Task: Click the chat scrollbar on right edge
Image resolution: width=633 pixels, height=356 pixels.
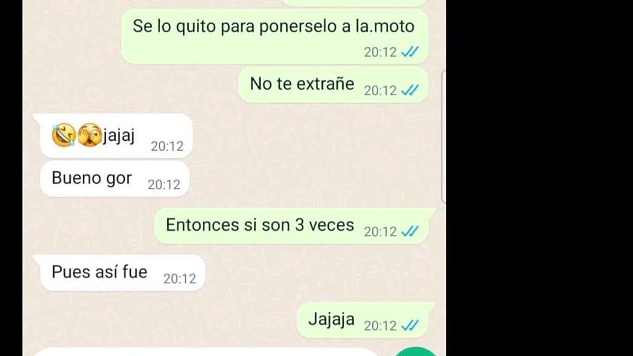Action: [x=444, y=136]
